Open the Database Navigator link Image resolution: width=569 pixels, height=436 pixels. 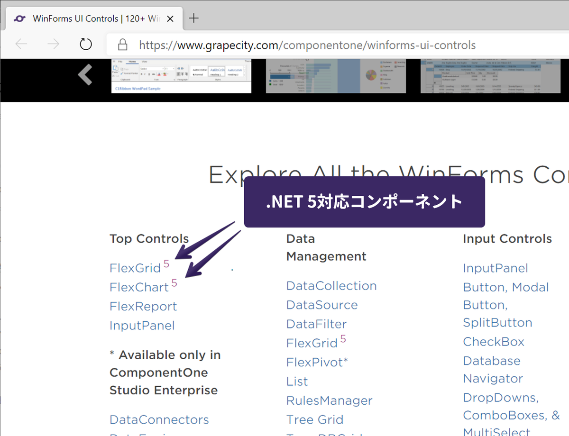pyautogui.click(x=493, y=370)
